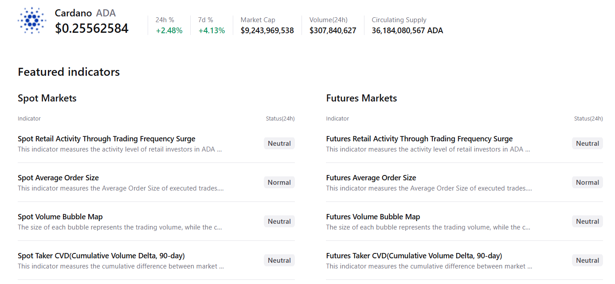Open the Futures Average Order Size indicator
This screenshot has width=615, height=284.
coord(371,178)
